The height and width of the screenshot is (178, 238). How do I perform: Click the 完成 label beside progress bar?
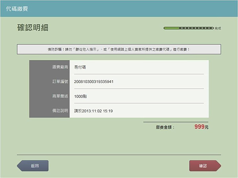coord(217,28)
